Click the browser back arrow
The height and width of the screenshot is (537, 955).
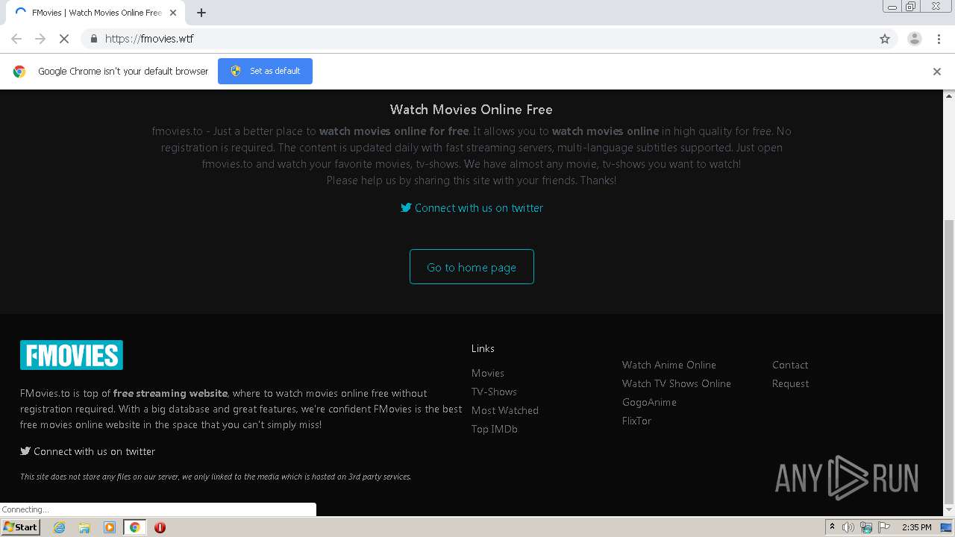(16, 39)
